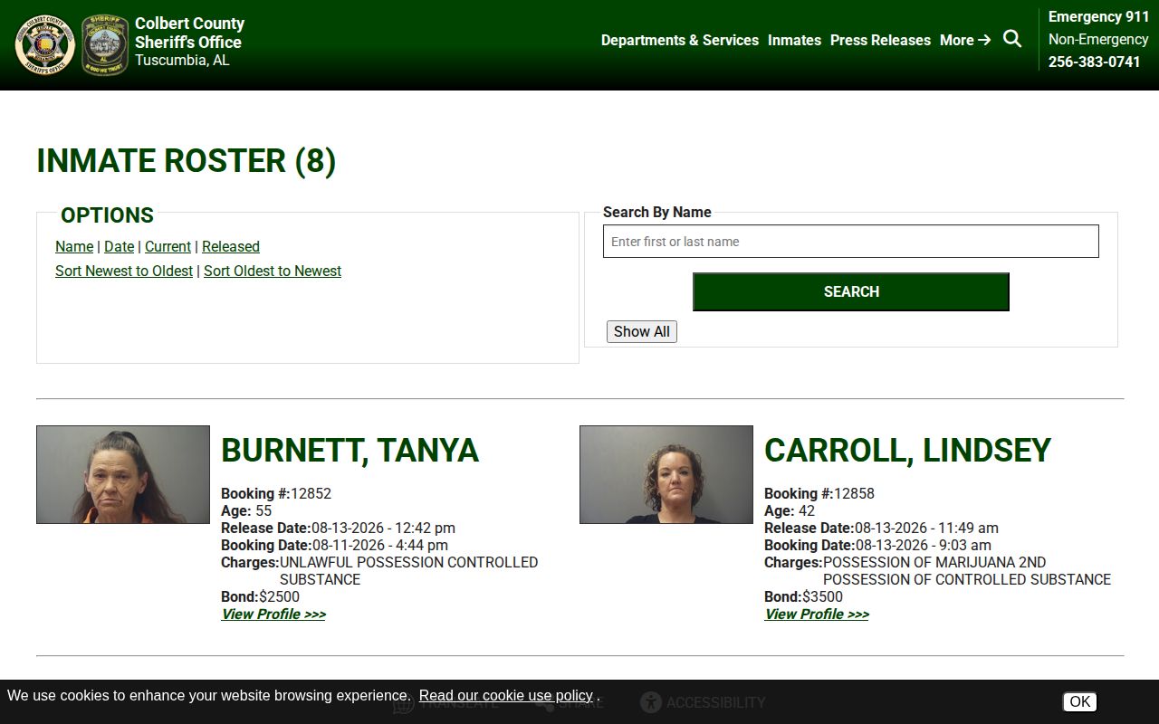The image size is (1159, 724).
Task: Show Released inmates link
Action: [x=231, y=246]
